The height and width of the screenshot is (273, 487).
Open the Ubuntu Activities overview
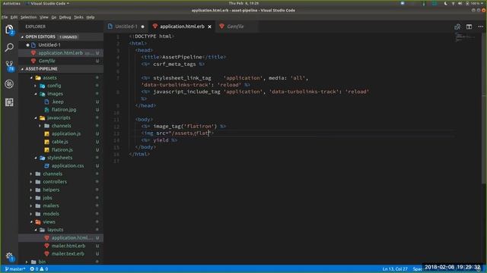pyautogui.click(x=11, y=3)
